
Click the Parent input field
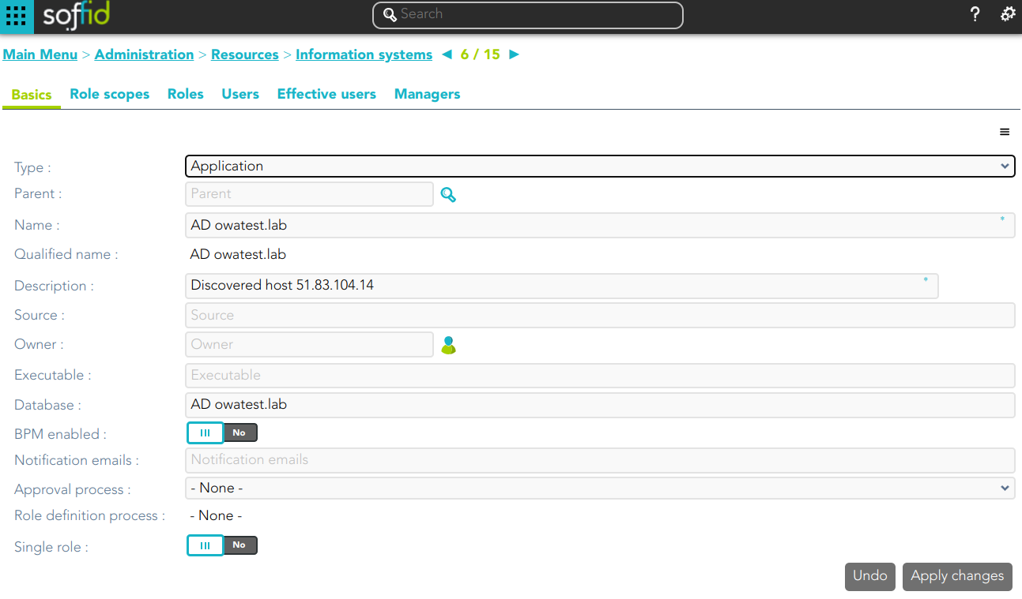pyautogui.click(x=309, y=194)
